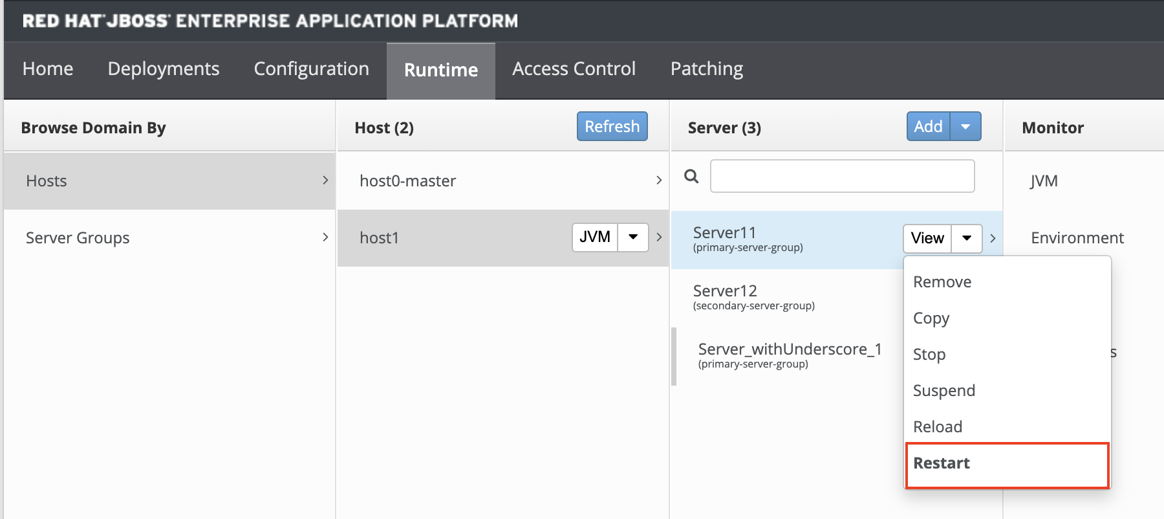
Task: Click the View button for Server11
Action: coord(927,238)
